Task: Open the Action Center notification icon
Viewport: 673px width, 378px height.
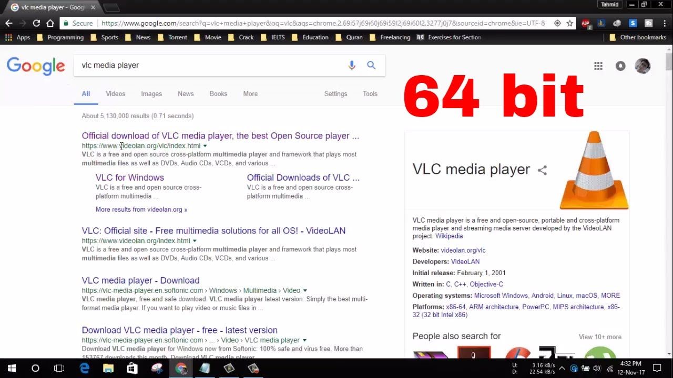Action: pos(657,368)
